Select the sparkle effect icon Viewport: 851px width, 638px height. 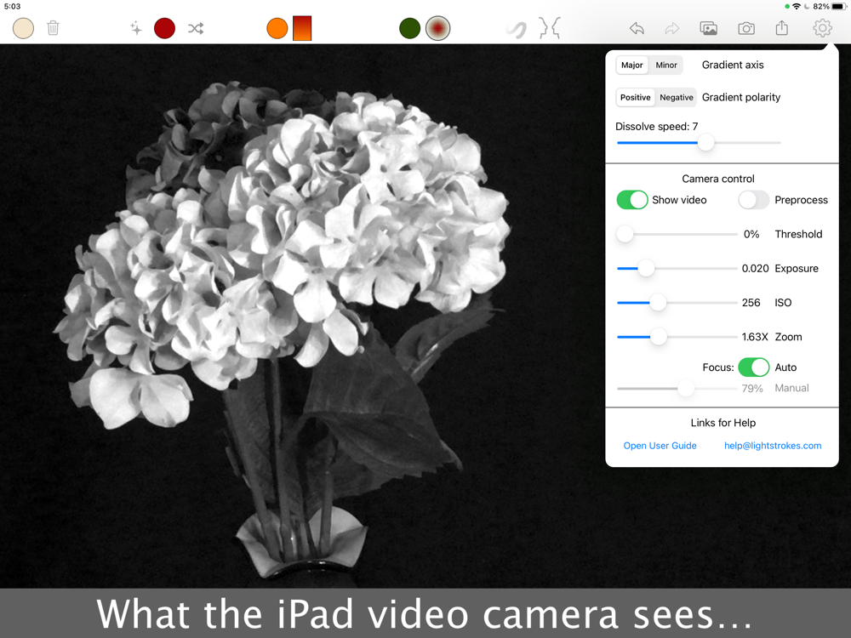point(135,28)
